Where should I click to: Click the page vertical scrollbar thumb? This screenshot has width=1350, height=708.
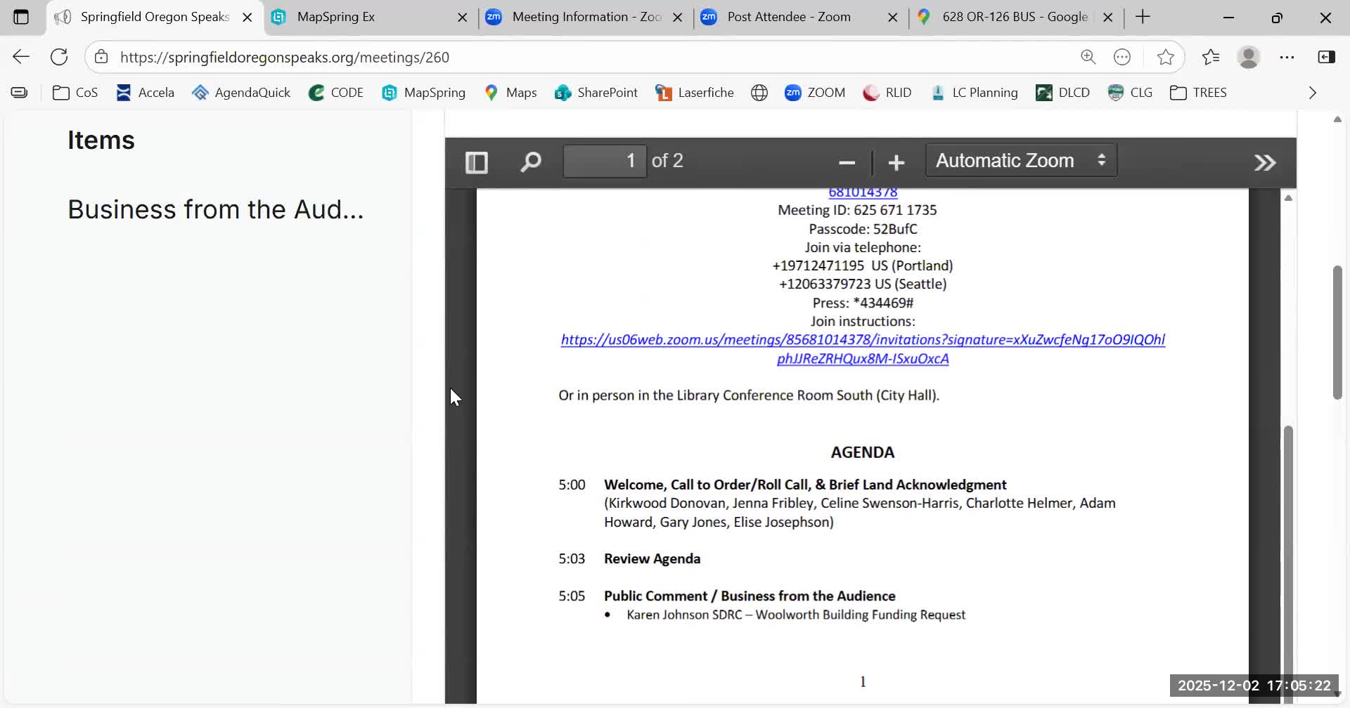click(1337, 332)
